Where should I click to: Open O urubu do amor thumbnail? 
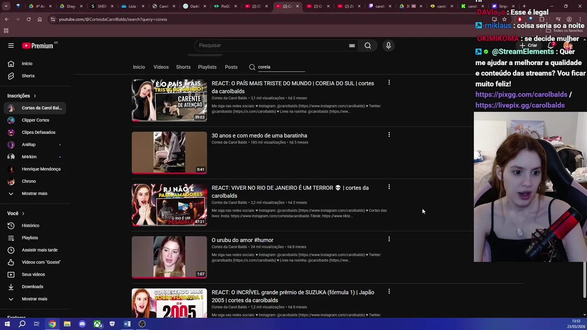(x=169, y=257)
